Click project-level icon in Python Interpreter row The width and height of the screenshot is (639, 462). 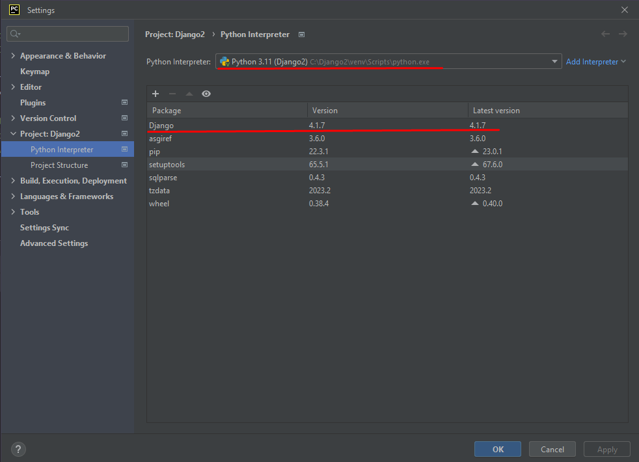click(125, 150)
